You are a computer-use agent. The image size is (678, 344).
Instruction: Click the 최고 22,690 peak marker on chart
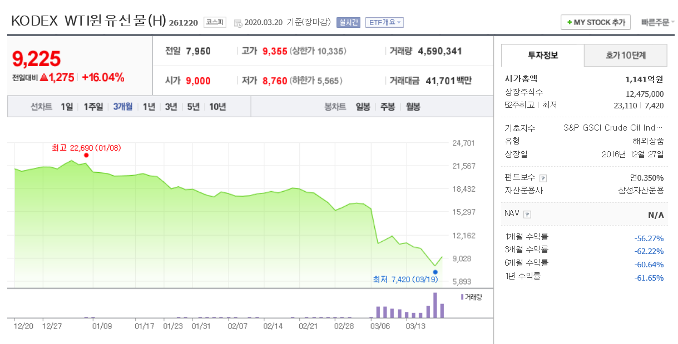coord(86,156)
